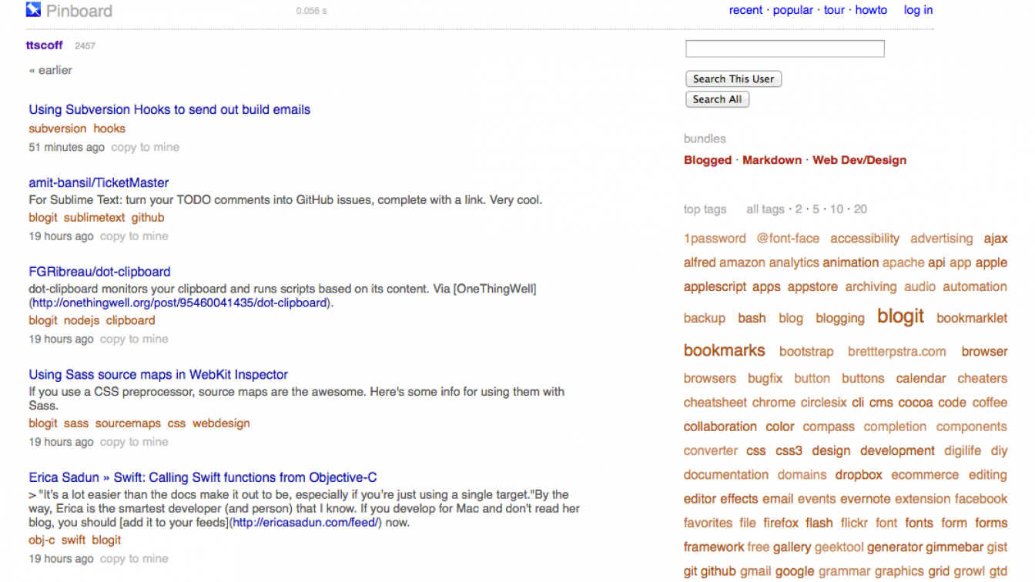Viewport: 1035px width, 582px height.
Task: Follow the ericasadun.com/feed URL
Action: [x=306, y=523]
